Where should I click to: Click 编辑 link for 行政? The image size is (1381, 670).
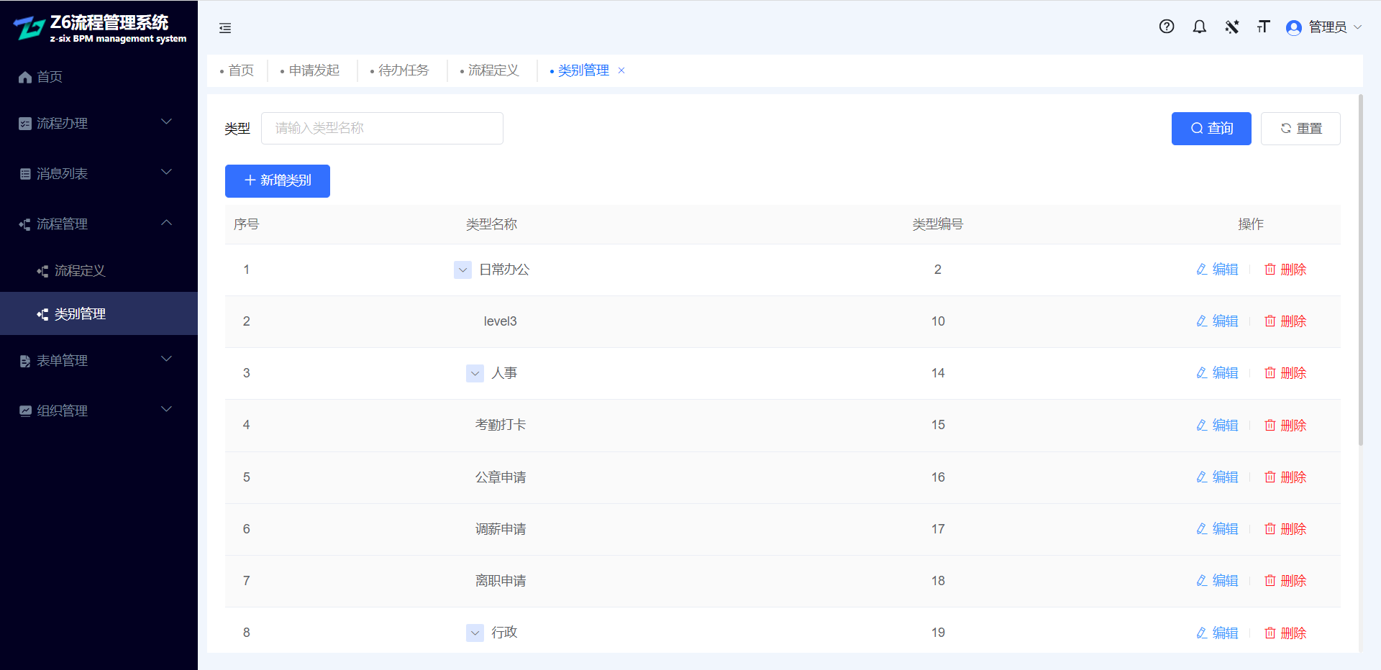[1218, 633]
